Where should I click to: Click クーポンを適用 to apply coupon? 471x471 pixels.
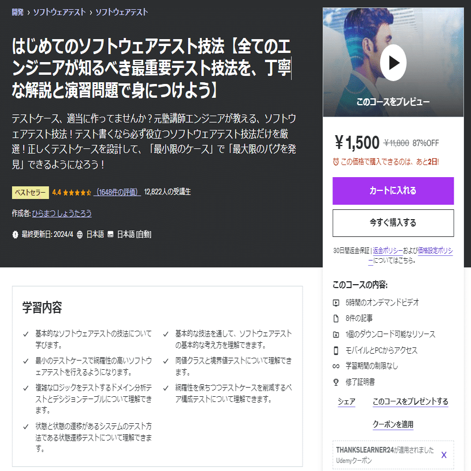[393, 424]
